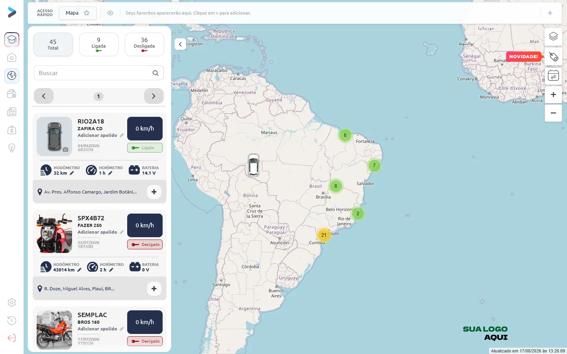Toggle the eye visibility icon in top bar
Viewport: 567px width, 354px height.
110,13
